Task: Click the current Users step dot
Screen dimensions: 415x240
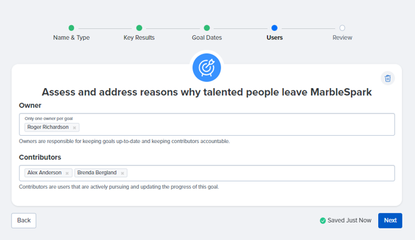Action: [274, 28]
